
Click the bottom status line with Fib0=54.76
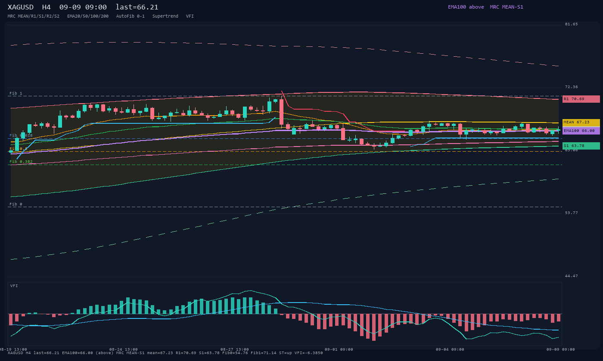(x=165, y=353)
